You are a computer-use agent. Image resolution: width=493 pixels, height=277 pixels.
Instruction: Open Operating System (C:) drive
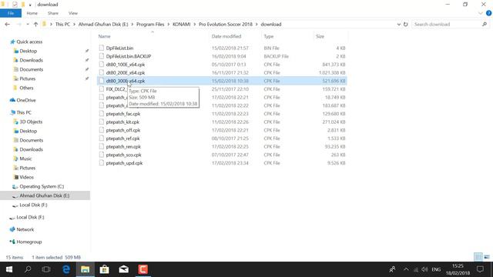tap(42, 186)
